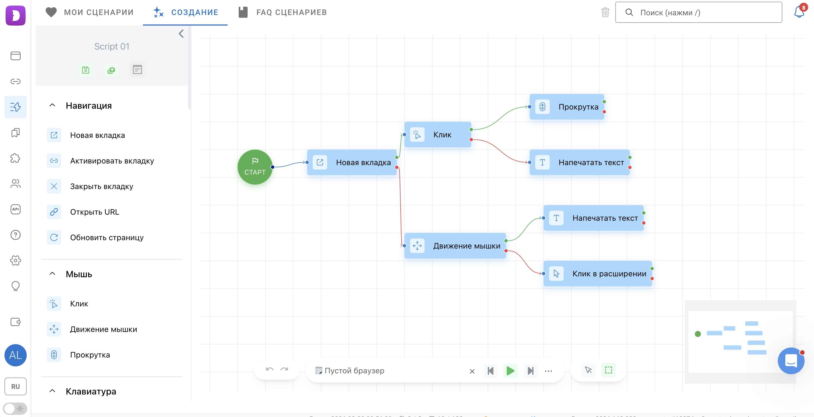Collapse the Навигация section
814x417 pixels.
tap(53, 105)
